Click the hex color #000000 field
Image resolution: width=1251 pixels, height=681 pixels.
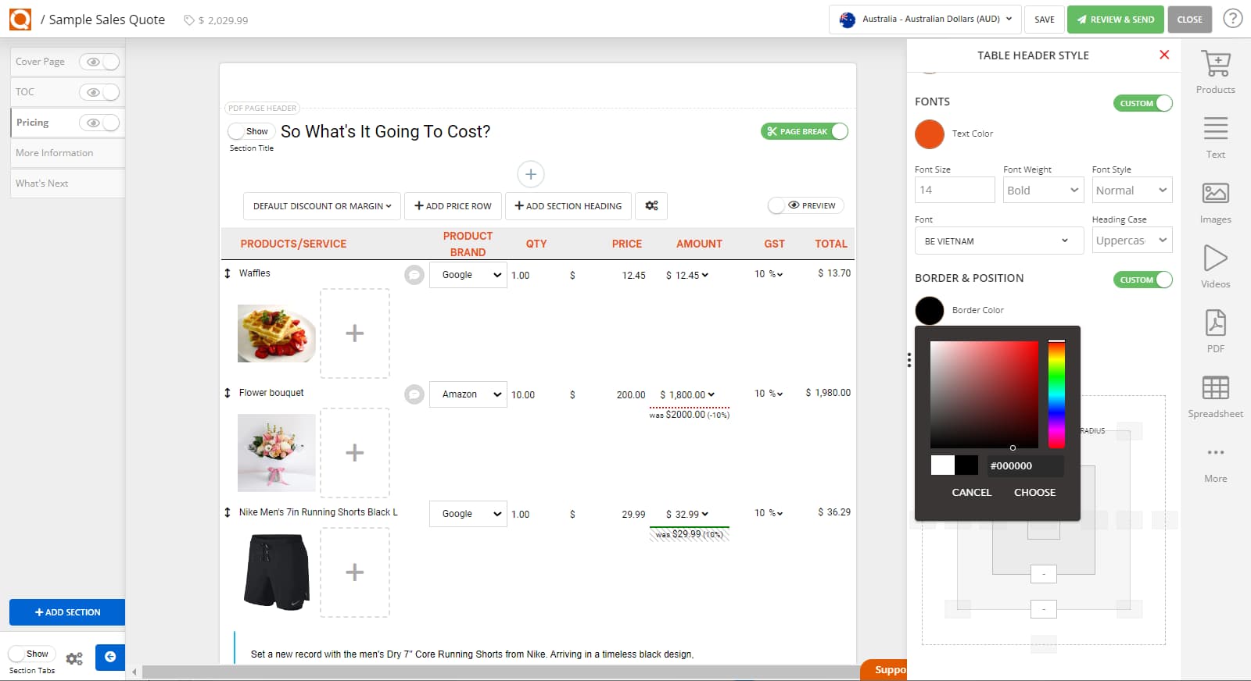coord(1024,465)
